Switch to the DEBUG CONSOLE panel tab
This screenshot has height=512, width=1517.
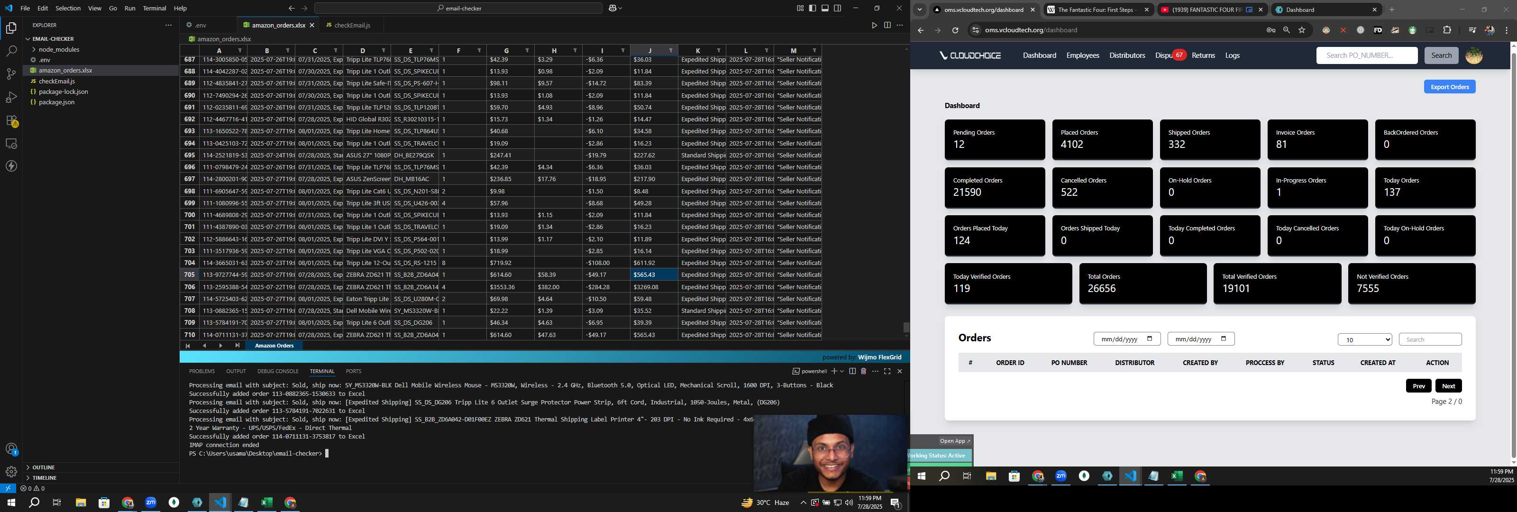(x=277, y=371)
